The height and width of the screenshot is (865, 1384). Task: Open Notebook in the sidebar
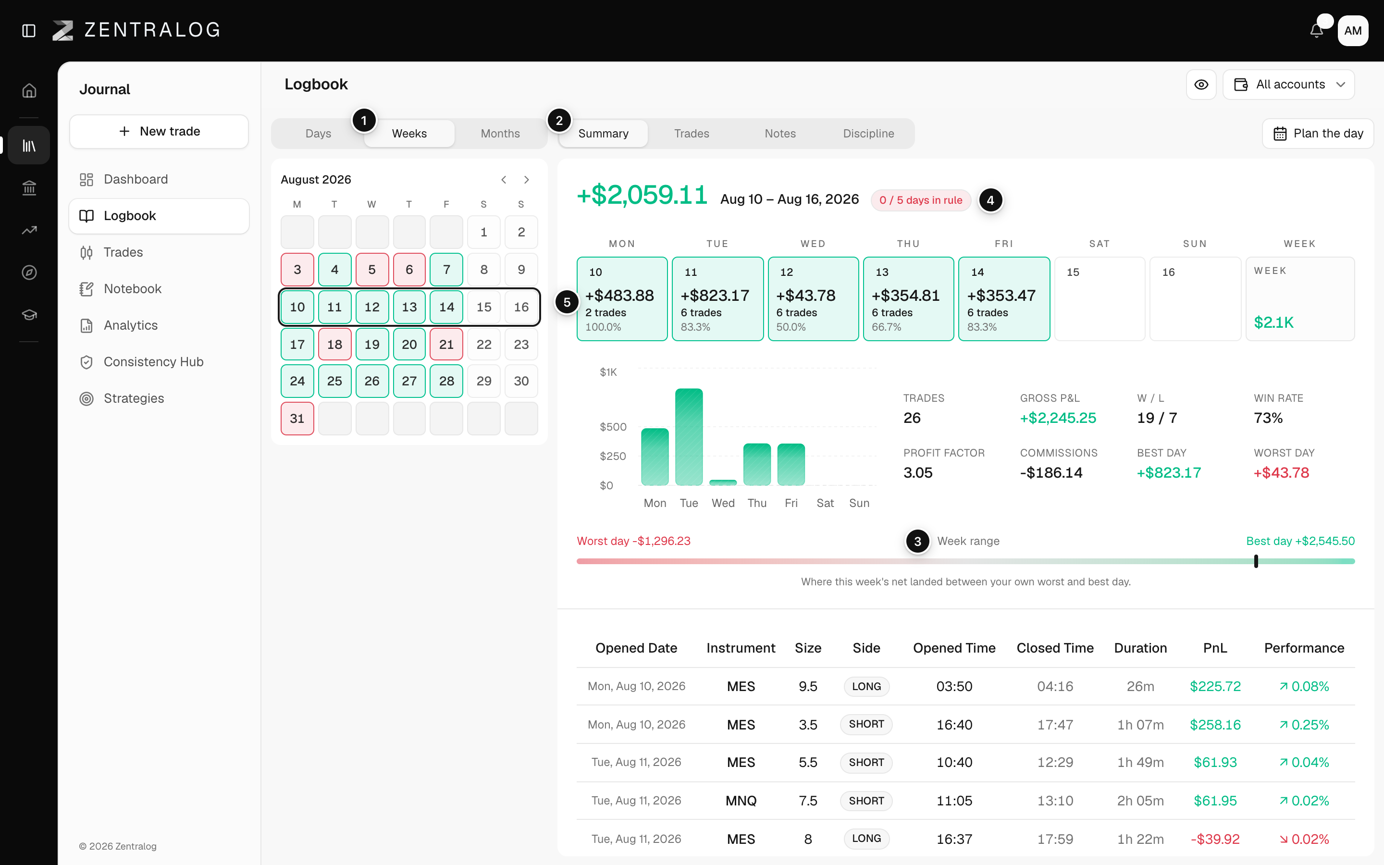tap(159, 289)
